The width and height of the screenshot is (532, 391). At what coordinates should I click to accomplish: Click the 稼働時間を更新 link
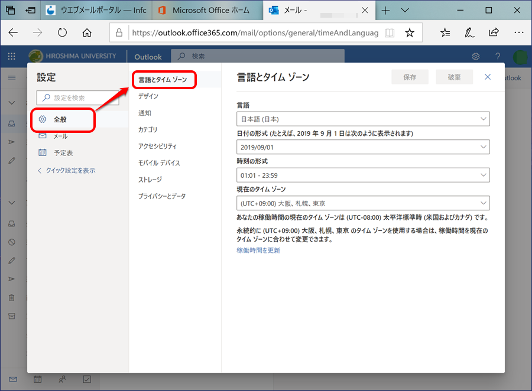(x=258, y=250)
